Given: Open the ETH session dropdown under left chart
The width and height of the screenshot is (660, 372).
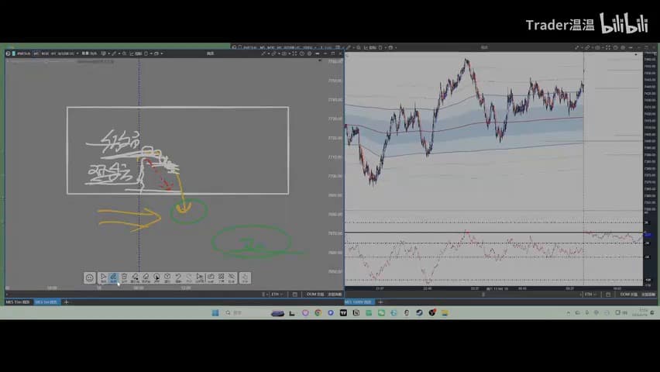Looking at the screenshot, I should 277,294.
